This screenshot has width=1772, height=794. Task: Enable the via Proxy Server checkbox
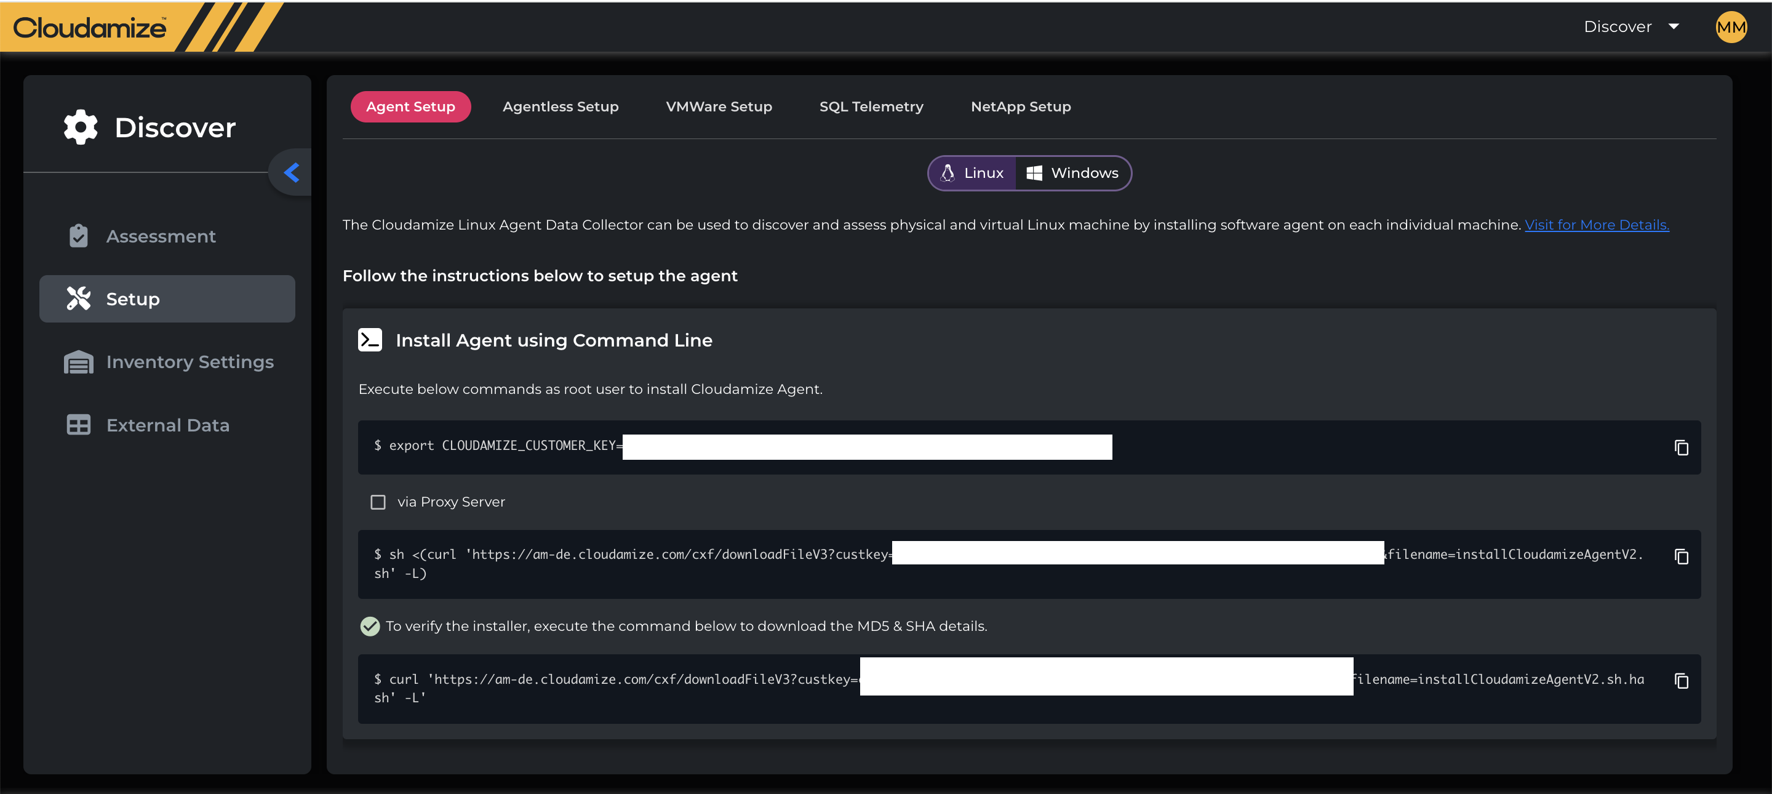[378, 502]
